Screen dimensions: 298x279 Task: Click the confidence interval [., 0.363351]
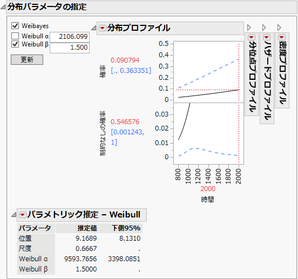[x=131, y=71]
